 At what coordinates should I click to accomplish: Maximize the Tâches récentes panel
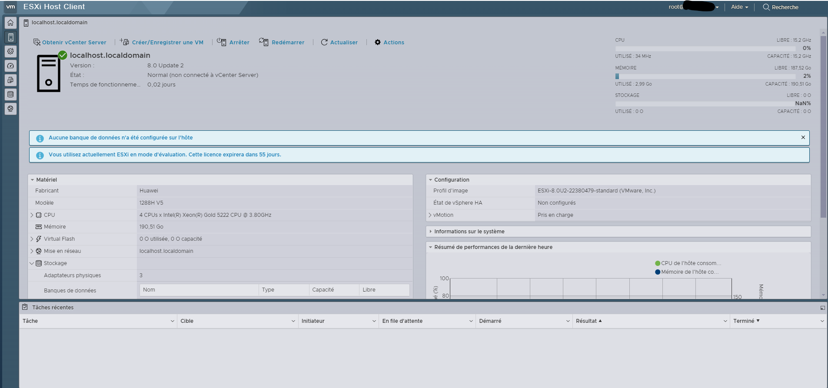click(822, 308)
